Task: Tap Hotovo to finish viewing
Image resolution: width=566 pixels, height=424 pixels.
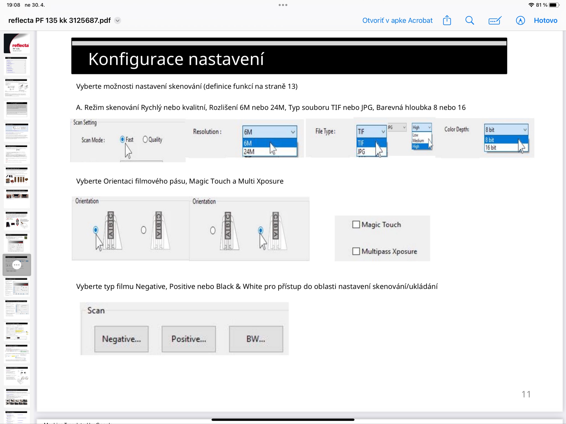Action: point(546,20)
